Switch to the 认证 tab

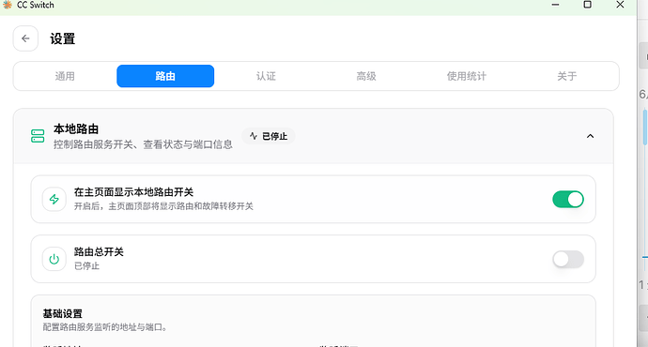(266, 76)
